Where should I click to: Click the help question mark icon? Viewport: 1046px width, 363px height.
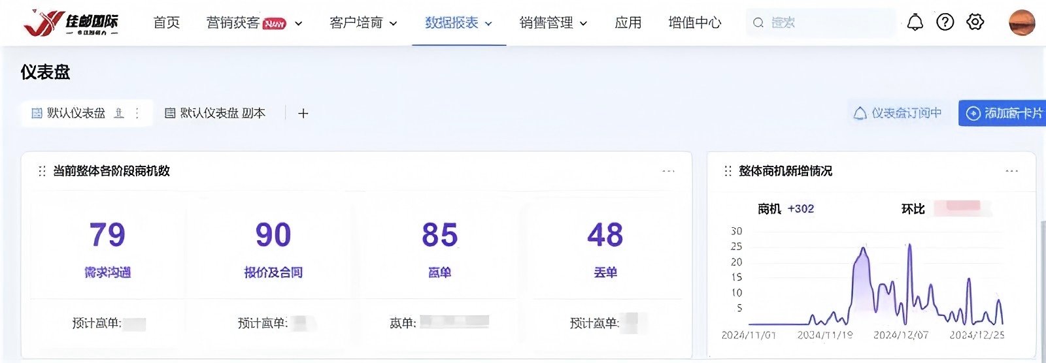click(945, 22)
